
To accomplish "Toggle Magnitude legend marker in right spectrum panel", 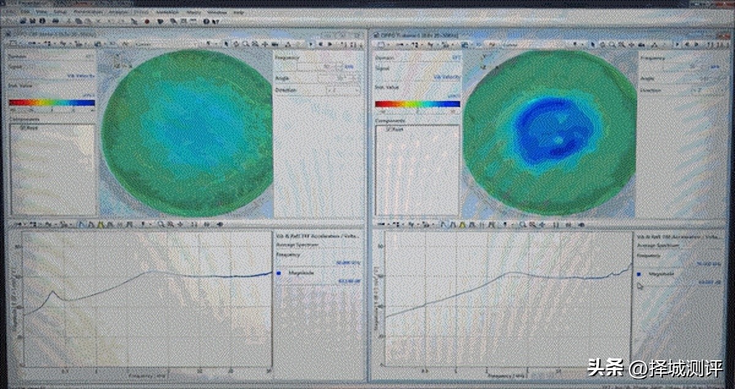I will (639, 275).
